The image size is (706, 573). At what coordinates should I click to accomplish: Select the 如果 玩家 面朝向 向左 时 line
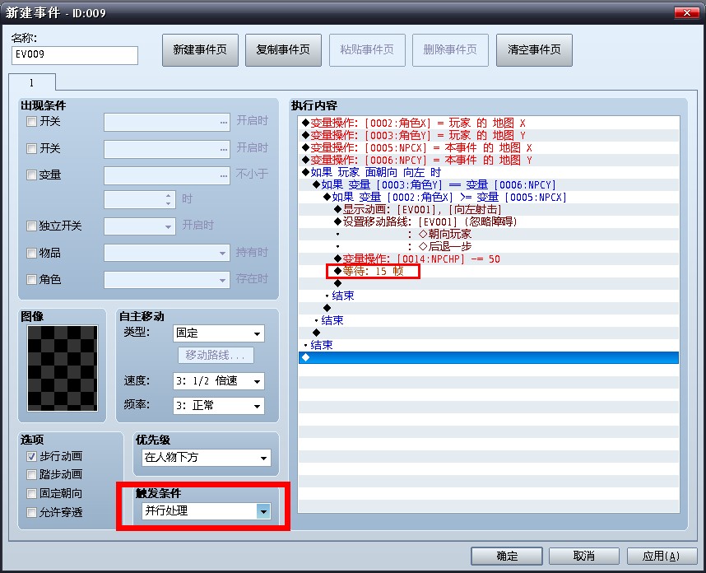click(489, 173)
